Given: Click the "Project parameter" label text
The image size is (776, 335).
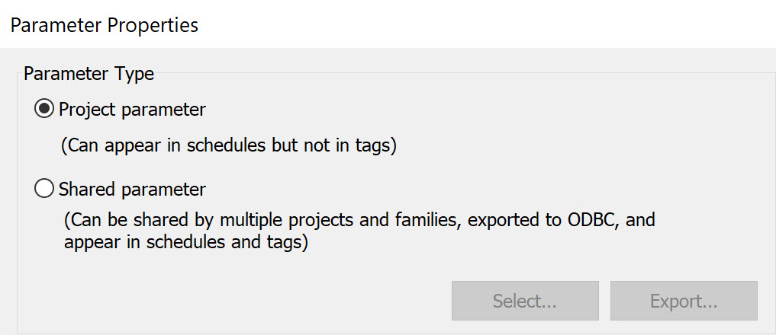Looking at the screenshot, I should point(132,110).
